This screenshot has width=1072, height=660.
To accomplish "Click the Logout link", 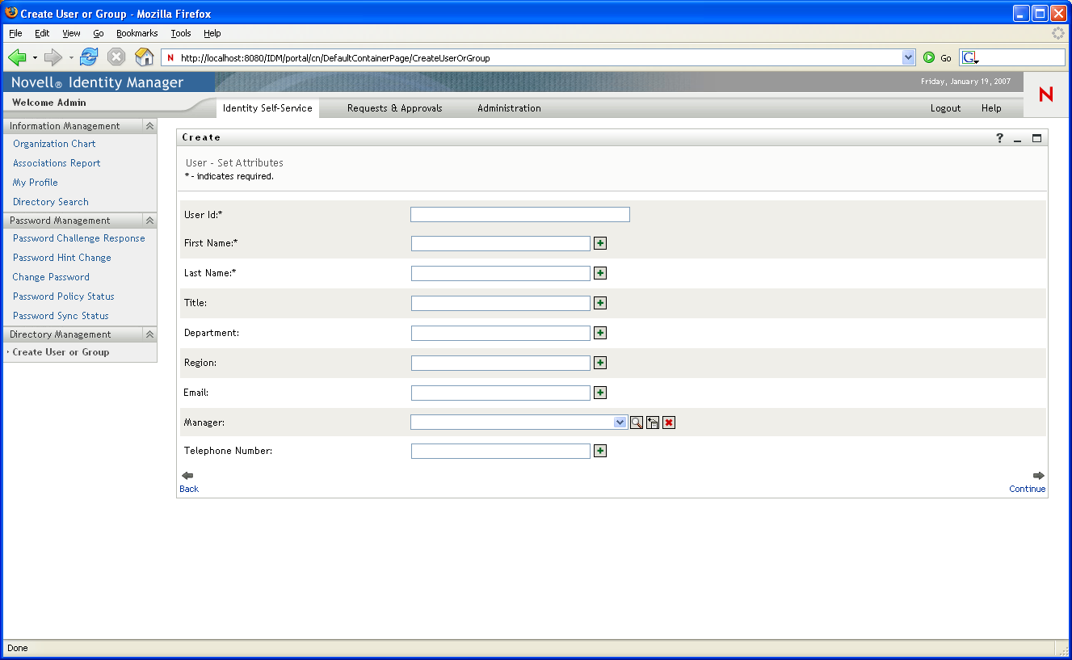I will pyautogui.click(x=945, y=108).
